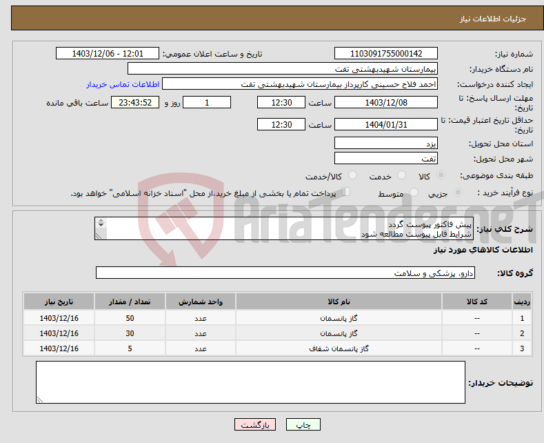Click the چاپ print button
This screenshot has height=443, width=544.
coord(303,424)
